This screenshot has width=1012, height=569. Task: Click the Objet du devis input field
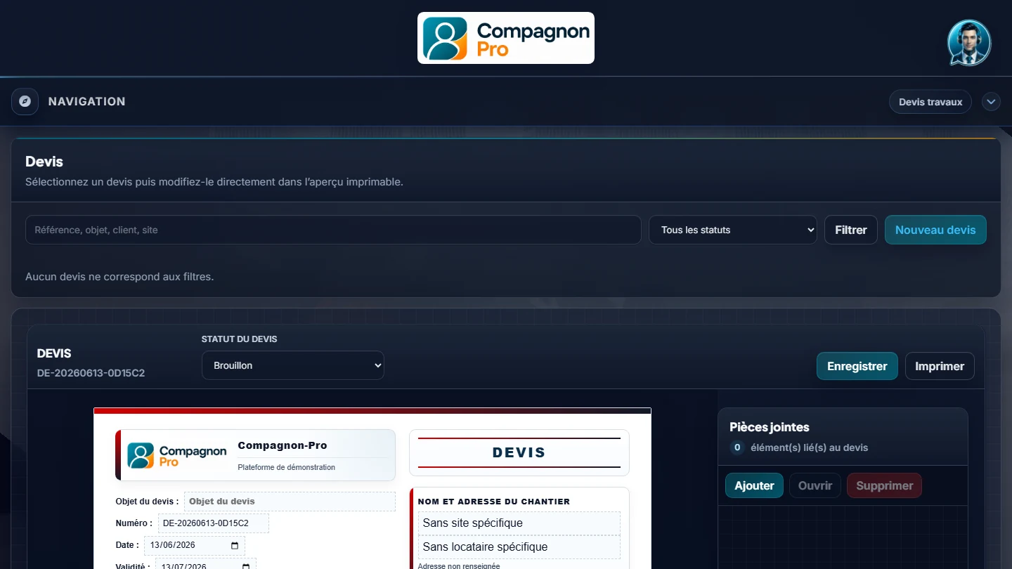point(290,501)
